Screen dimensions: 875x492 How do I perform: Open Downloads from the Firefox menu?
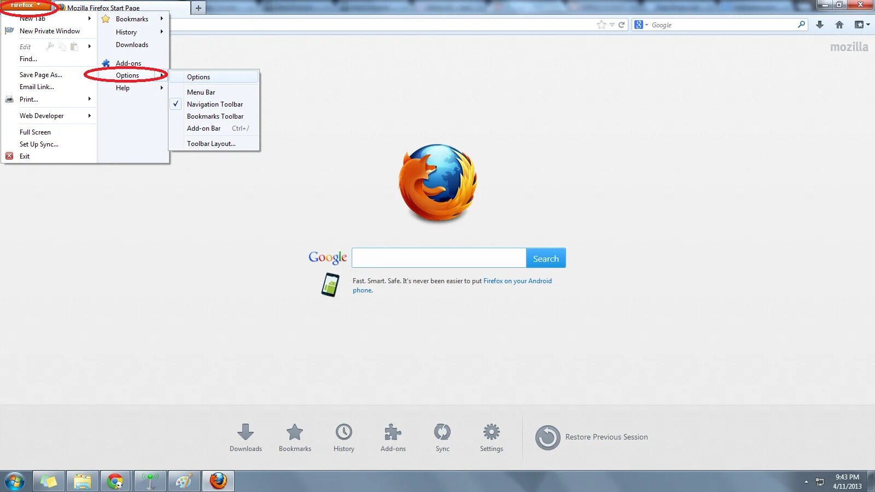pos(133,45)
